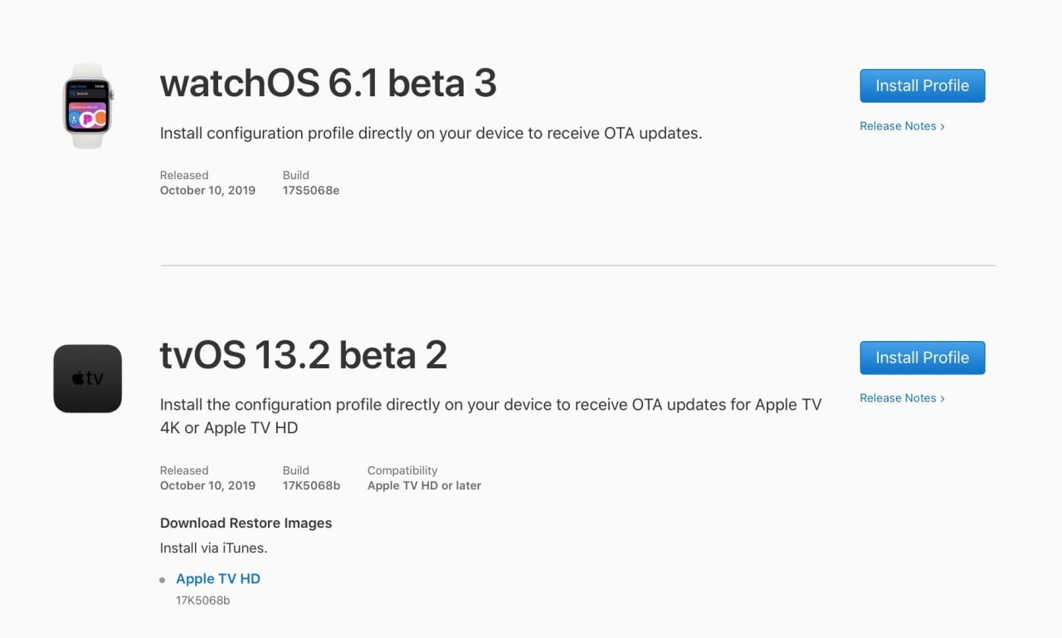This screenshot has height=638, width=1062.
Task: Click the tvOS 13.2 beta 2 heading
Action: pos(303,355)
